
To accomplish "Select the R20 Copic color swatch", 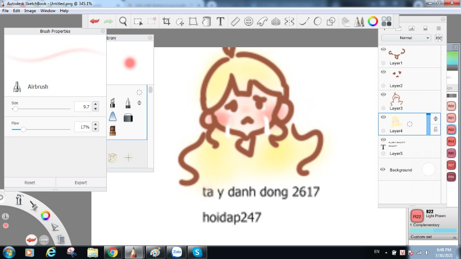I will pos(451,106).
